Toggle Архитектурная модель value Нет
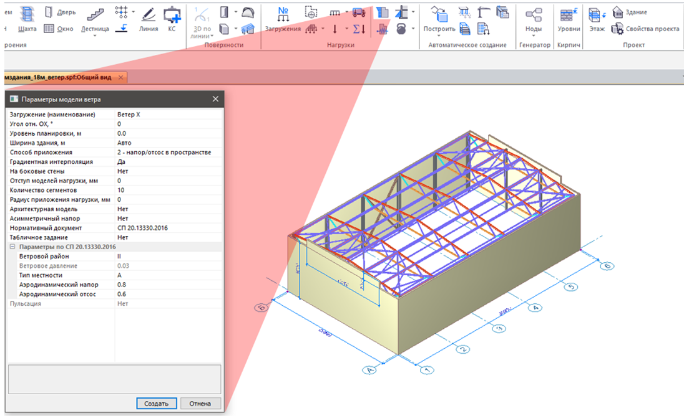The height and width of the screenshot is (416, 684). (x=169, y=209)
